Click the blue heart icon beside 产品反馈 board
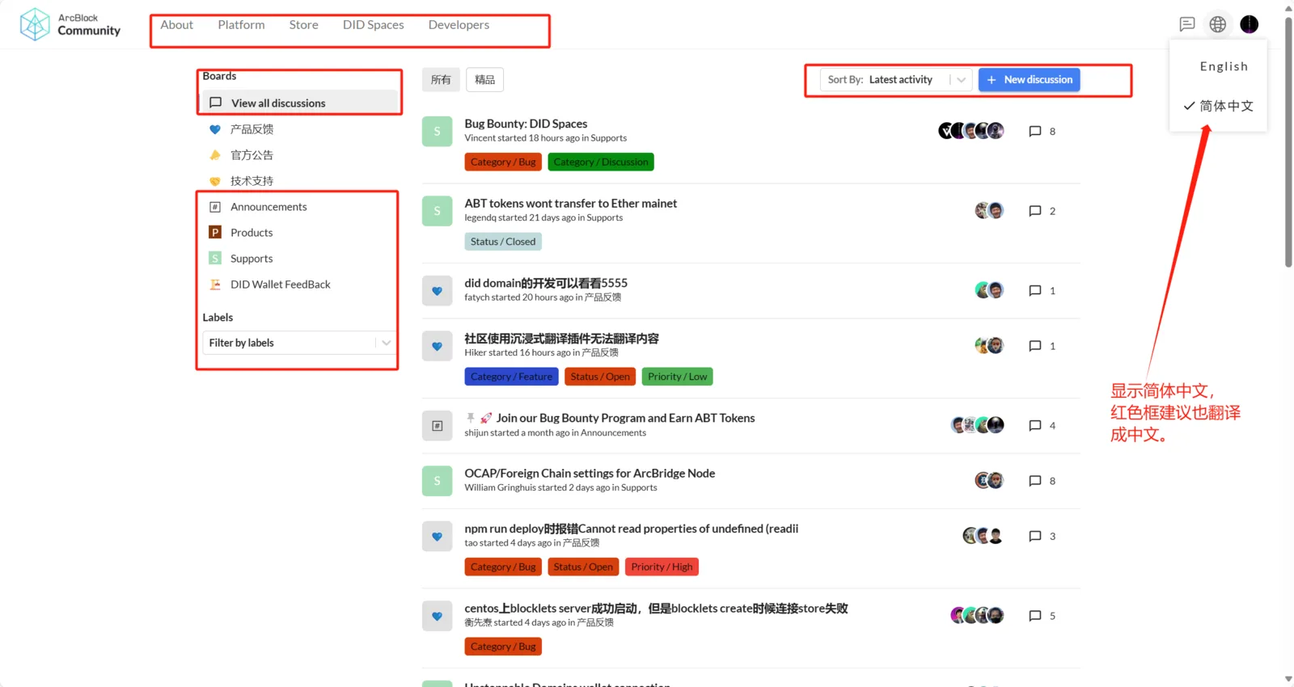The width and height of the screenshot is (1294, 687). coord(215,129)
